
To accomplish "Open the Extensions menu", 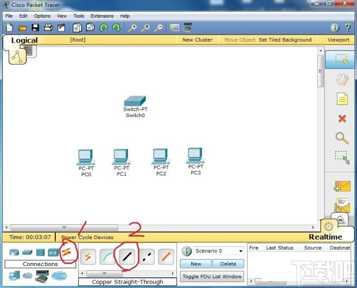I will 102,16.
